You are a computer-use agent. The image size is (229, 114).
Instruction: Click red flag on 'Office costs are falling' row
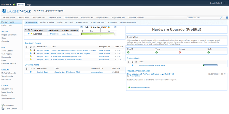[x=34, y=53]
